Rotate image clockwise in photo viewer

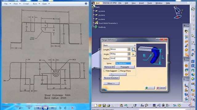(x=65, y=108)
